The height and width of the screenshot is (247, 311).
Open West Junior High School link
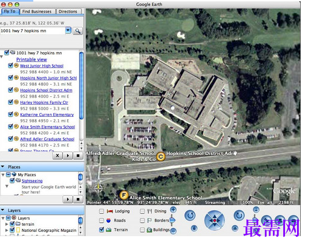(x=42, y=66)
